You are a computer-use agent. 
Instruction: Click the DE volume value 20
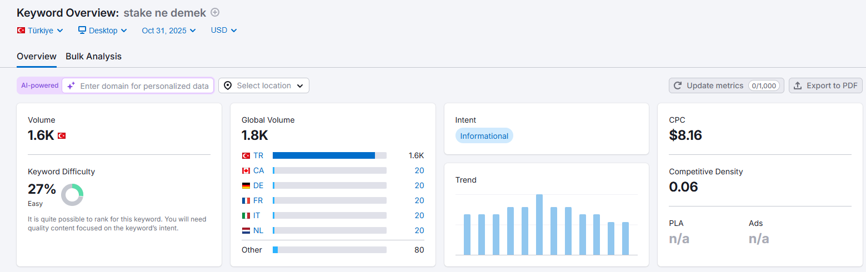419,185
